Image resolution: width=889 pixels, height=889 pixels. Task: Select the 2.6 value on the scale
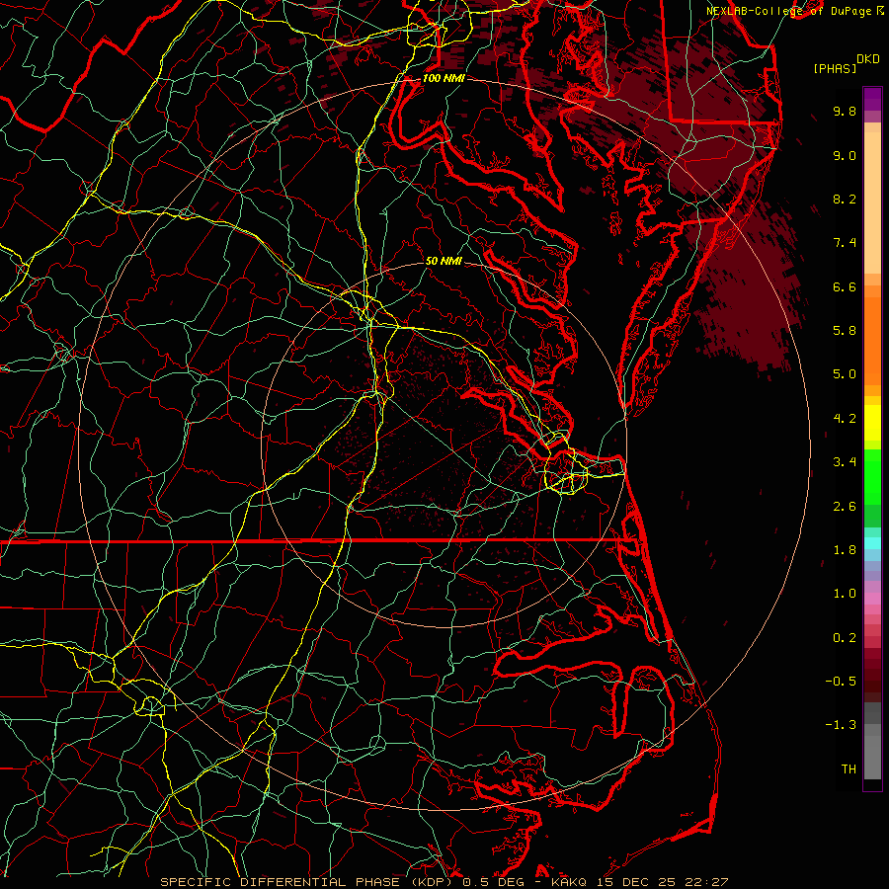click(x=845, y=507)
